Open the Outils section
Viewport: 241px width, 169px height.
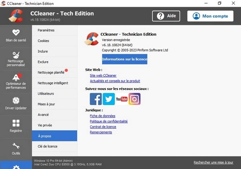(x=16, y=148)
